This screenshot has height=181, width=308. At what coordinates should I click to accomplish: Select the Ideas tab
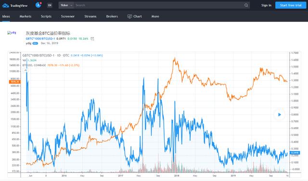6,16
